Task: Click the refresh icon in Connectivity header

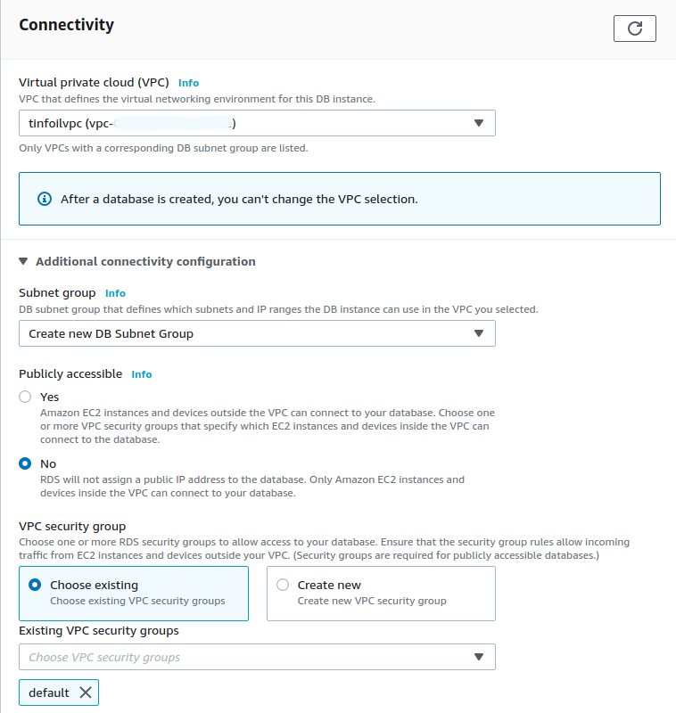Action: (x=635, y=29)
